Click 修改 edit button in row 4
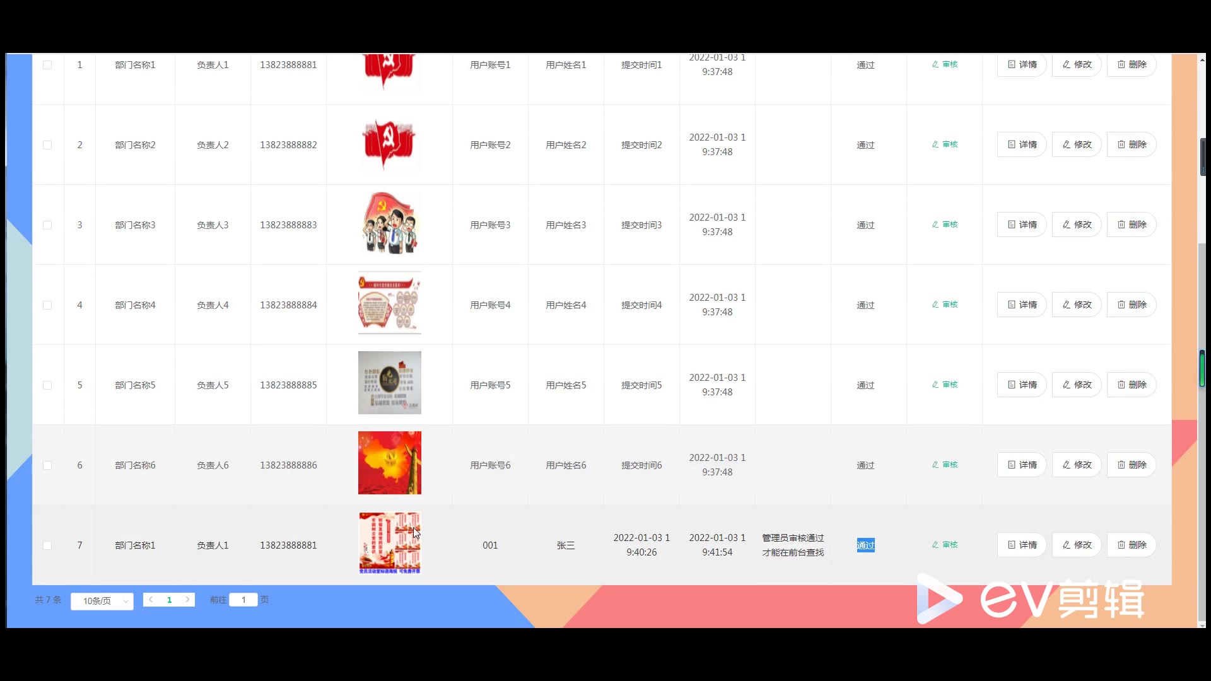This screenshot has width=1211, height=681. tap(1077, 305)
